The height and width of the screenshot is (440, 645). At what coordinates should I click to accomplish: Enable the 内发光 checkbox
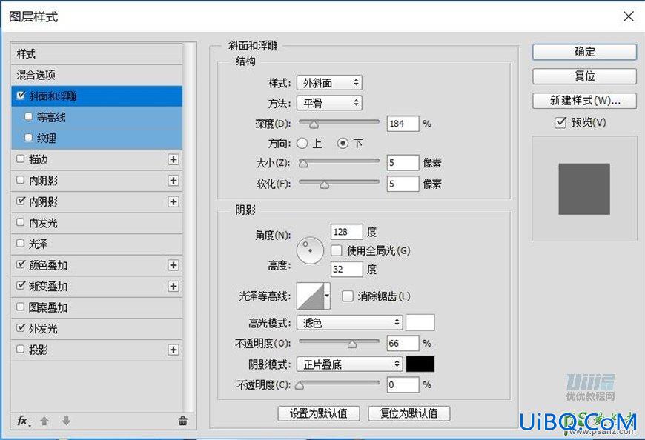click(20, 222)
